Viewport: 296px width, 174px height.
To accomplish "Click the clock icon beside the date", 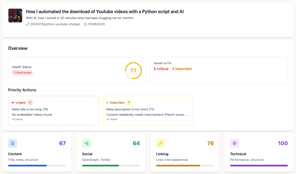I will pos(85,24).
